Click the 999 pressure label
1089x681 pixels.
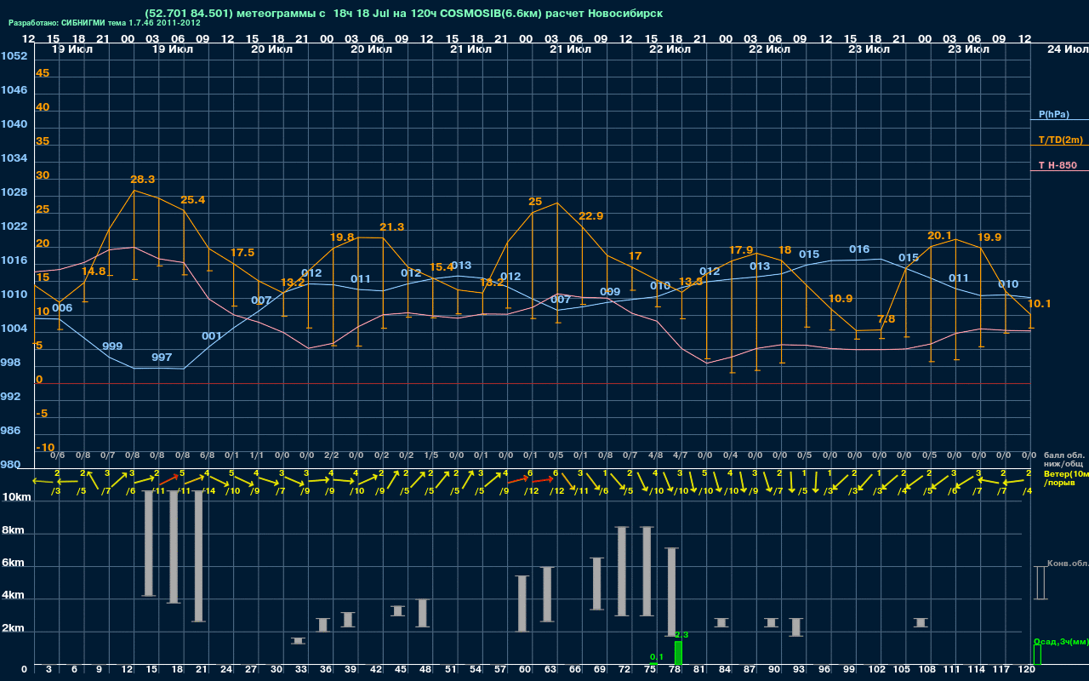[112, 346]
